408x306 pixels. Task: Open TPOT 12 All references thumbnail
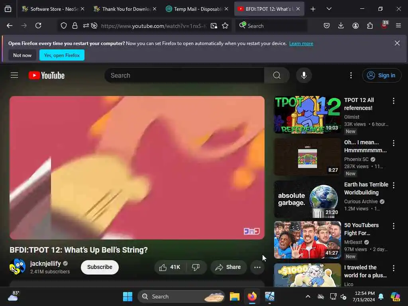click(x=308, y=115)
